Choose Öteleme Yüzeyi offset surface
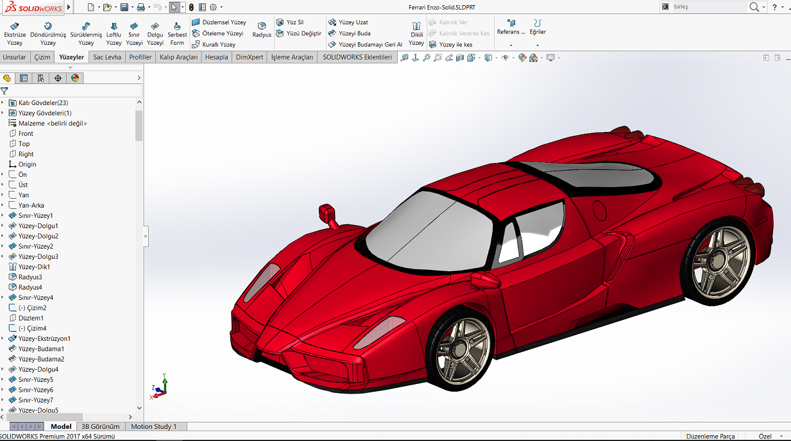Viewport: 791px width, 441px height. click(x=217, y=33)
